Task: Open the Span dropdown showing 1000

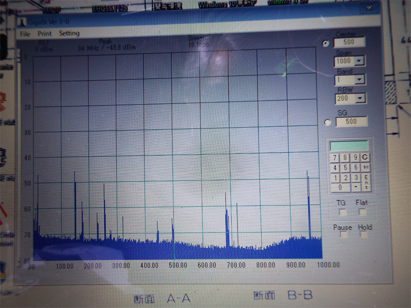Action: coord(359,61)
